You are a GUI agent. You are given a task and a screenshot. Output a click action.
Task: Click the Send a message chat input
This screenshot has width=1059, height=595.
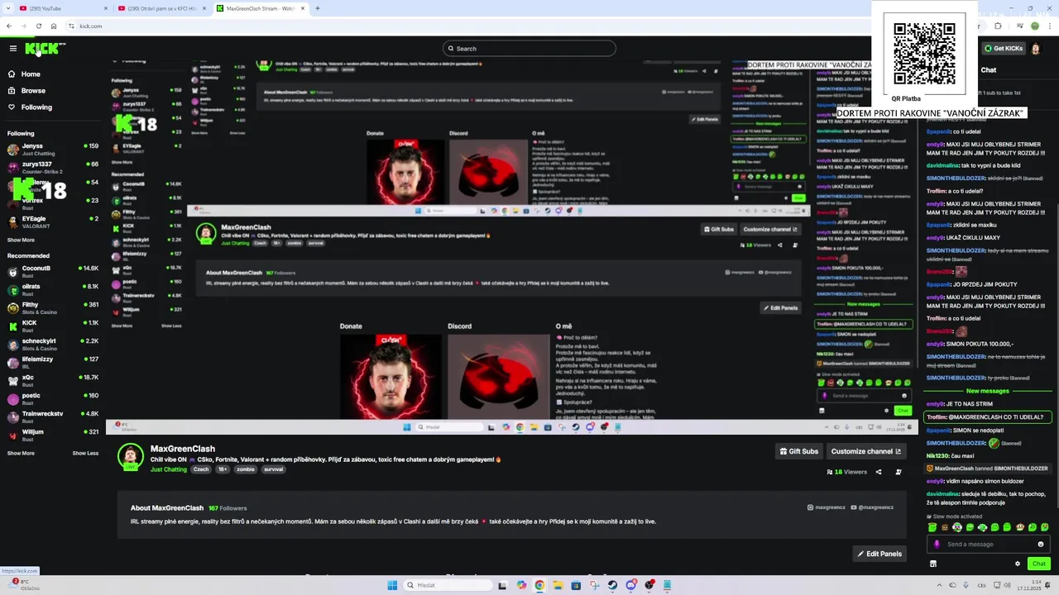click(990, 544)
